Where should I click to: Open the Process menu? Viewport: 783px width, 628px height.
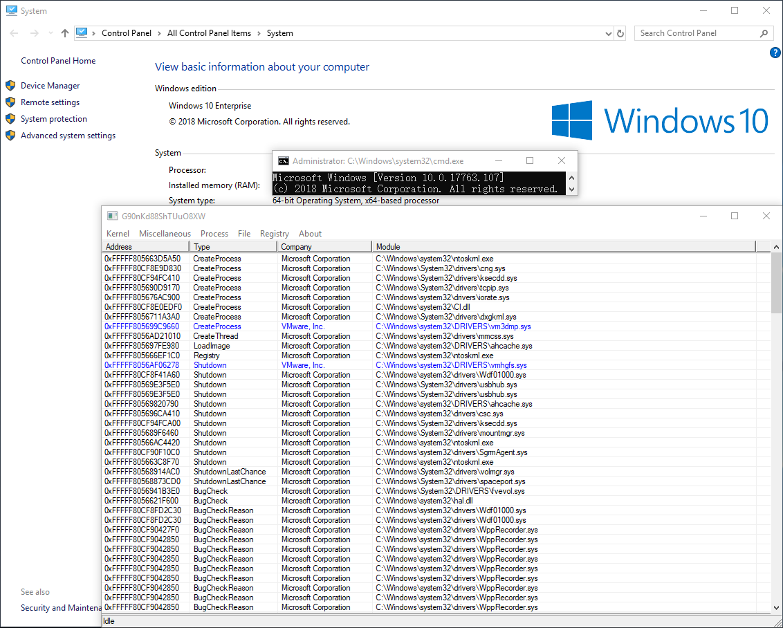[214, 234]
